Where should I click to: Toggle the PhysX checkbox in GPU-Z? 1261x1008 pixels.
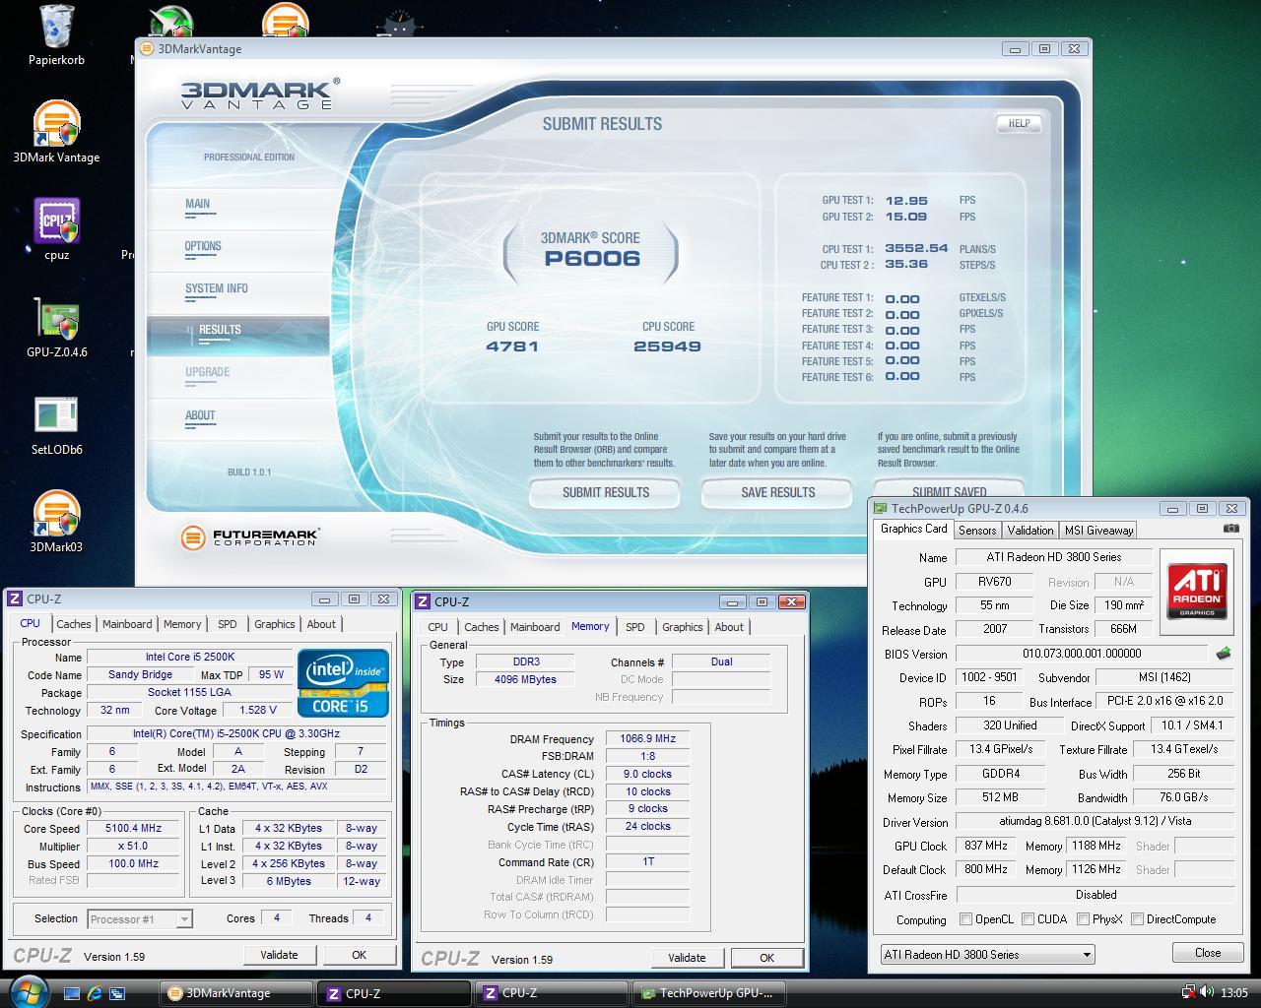click(1083, 919)
